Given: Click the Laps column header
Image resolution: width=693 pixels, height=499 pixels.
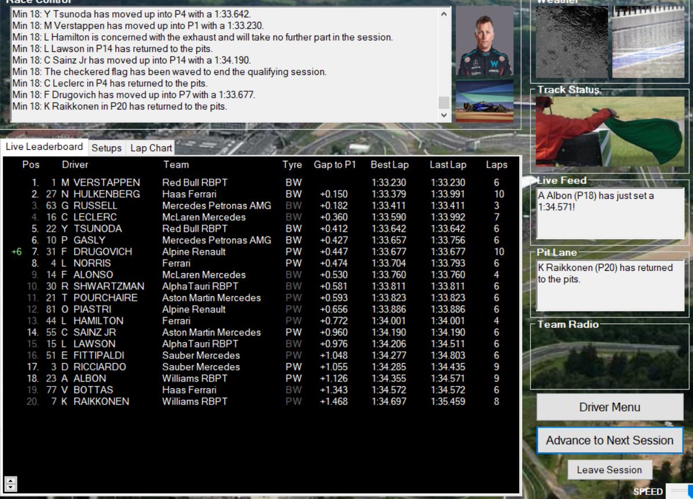Looking at the screenshot, I should [497, 164].
